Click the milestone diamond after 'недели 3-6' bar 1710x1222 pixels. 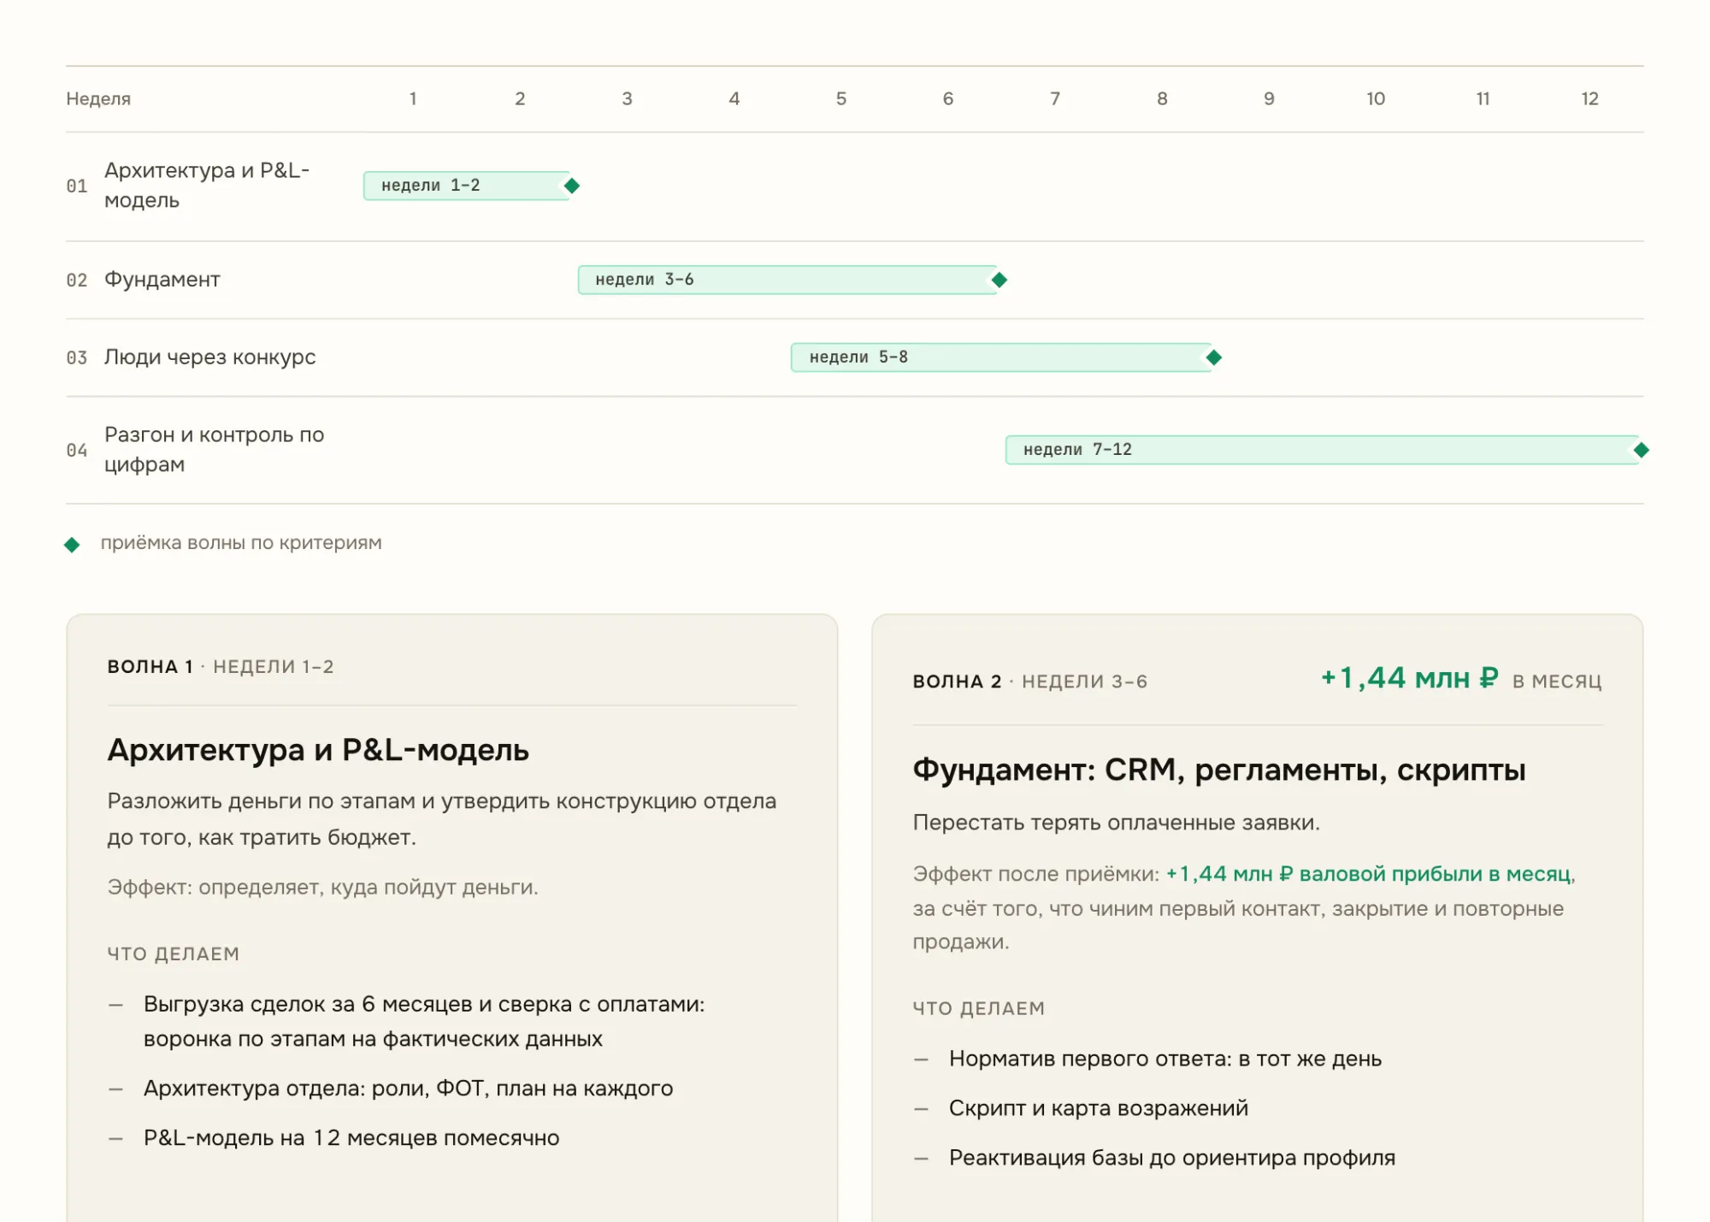(x=999, y=280)
